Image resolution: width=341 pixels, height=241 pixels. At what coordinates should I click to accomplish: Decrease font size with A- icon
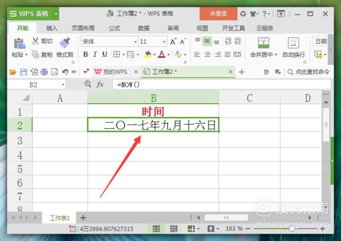click(x=183, y=41)
